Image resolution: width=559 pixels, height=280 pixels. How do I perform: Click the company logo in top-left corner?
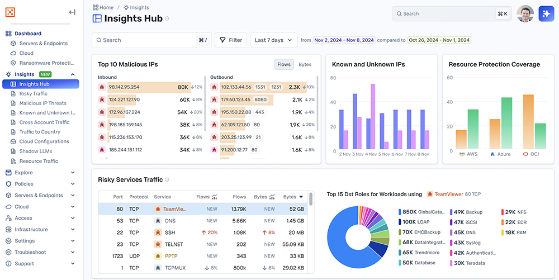pyautogui.click(x=11, y=12)
